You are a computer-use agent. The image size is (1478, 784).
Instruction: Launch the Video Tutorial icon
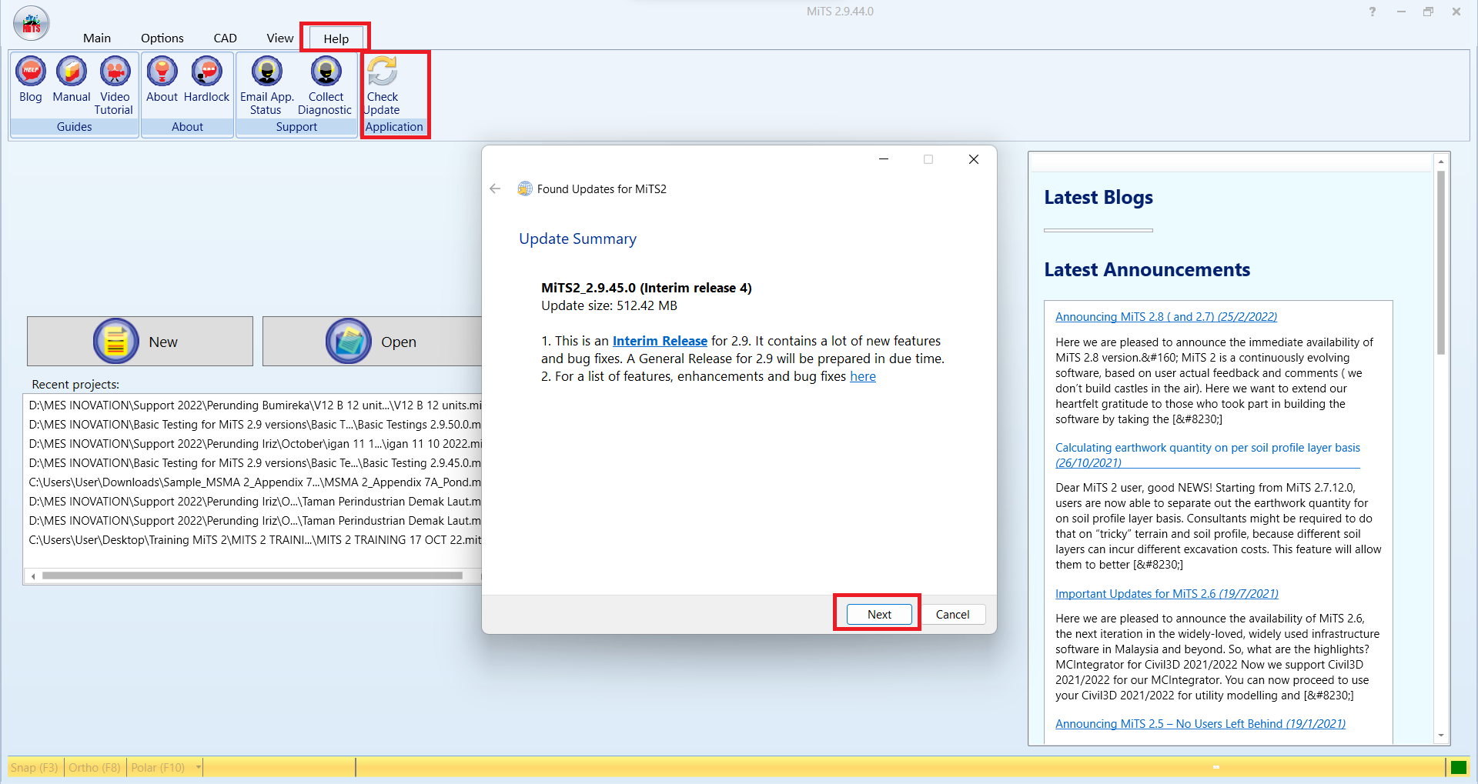point(115,85)
